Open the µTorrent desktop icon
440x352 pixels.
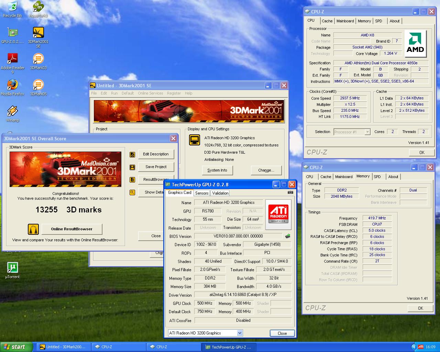[x=12, y=271]
